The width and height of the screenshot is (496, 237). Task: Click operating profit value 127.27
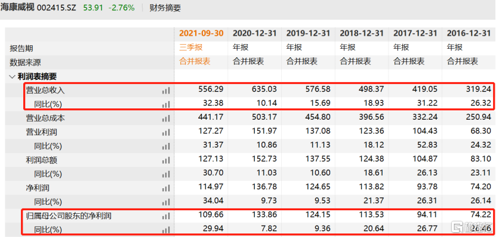(x=211, y=131)
